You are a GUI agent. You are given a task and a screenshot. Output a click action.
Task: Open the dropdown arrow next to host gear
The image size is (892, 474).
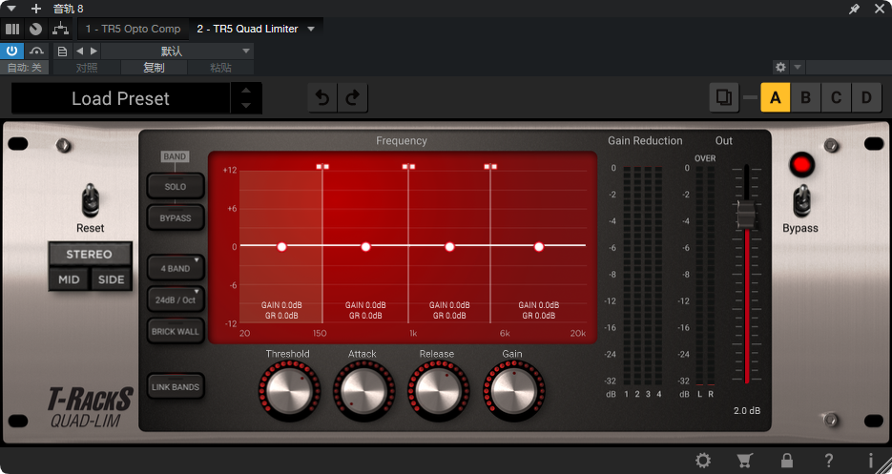tap(798, 67)
